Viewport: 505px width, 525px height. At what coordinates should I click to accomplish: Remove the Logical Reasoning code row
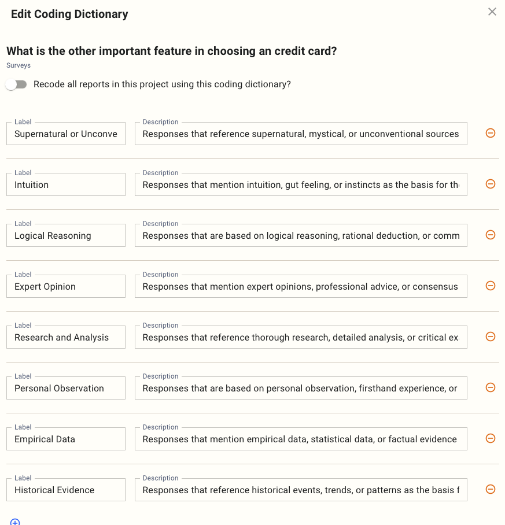coord(490,235)
